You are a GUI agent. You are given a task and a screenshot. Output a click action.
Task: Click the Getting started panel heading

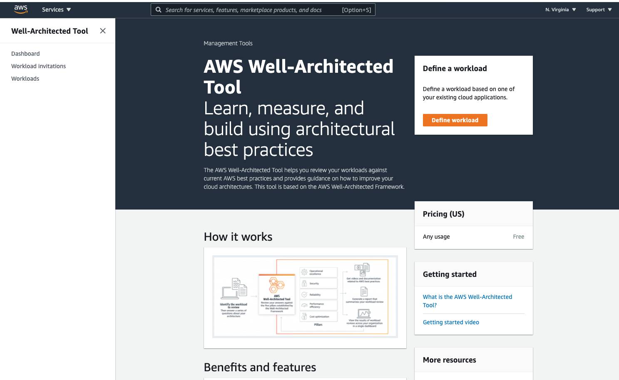click(x=450, y=274)
